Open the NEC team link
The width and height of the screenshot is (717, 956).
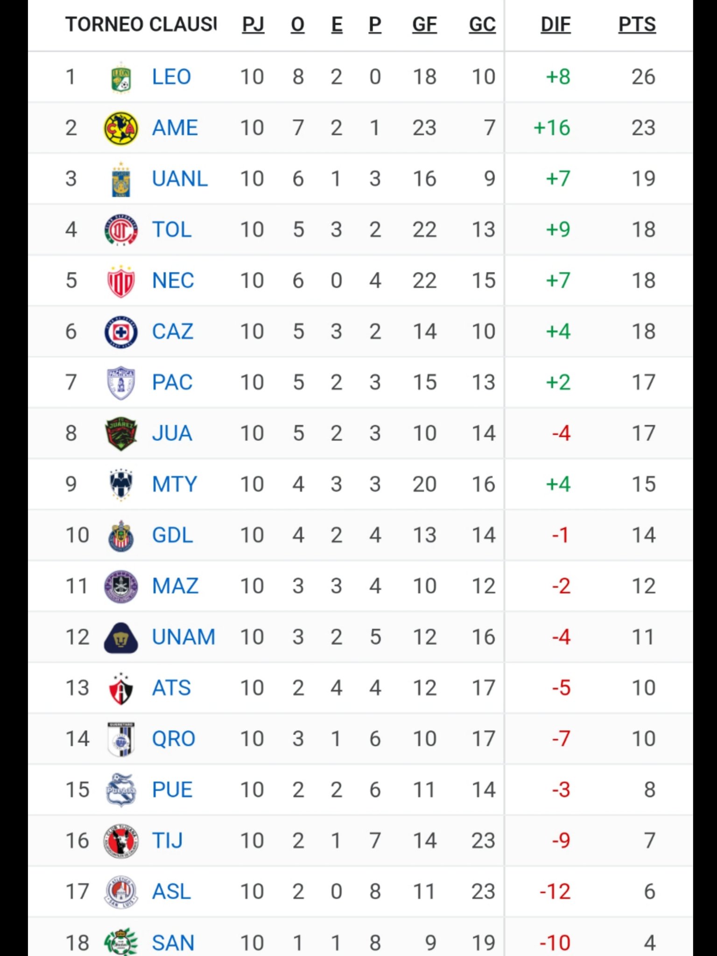pos(173,281)
